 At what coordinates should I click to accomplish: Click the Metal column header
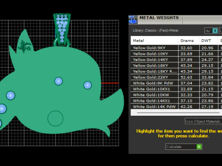pos(154,41)
